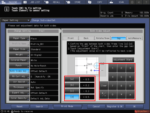
Task: Tap the down arrow key on keypad
Action: (121, 94)
